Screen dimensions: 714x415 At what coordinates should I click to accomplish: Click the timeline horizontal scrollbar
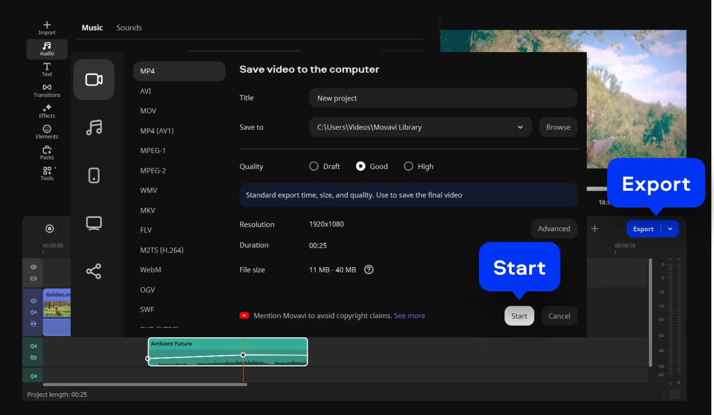pos(145,385)
